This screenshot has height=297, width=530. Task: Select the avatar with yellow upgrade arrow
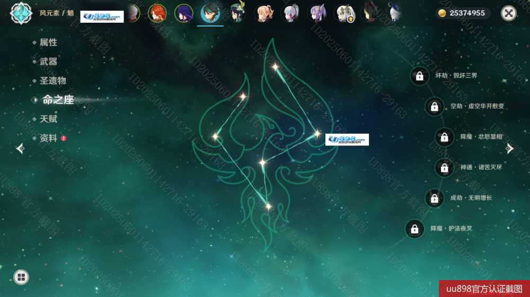point(344,14)
